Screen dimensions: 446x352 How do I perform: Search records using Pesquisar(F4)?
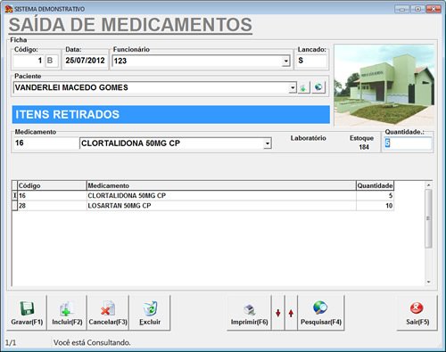321,313
